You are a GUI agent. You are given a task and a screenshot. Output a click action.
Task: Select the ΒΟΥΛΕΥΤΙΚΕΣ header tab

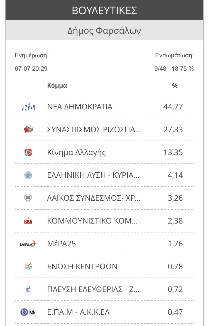point(104,10)
